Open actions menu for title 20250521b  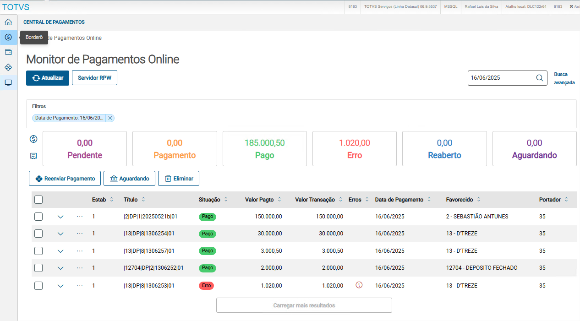[x=80, y=217]
